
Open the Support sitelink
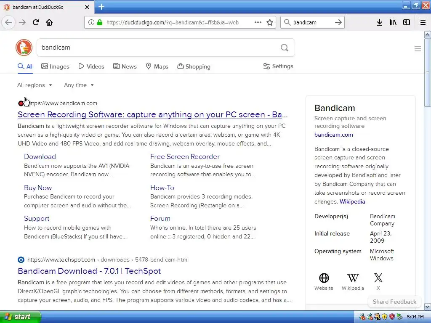coord(37,218)
